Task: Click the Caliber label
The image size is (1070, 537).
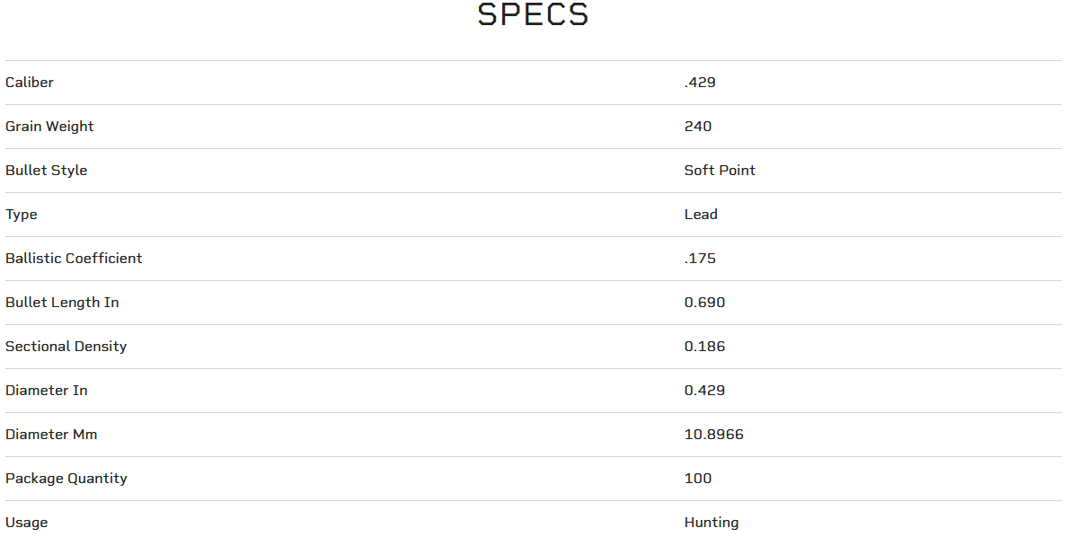Action: click(30, 83)
